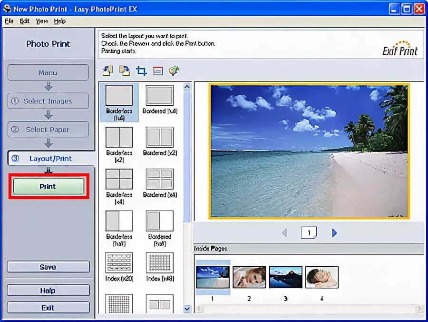
Task: Select island lake thumbnail number 3
Action: point(285,277)
